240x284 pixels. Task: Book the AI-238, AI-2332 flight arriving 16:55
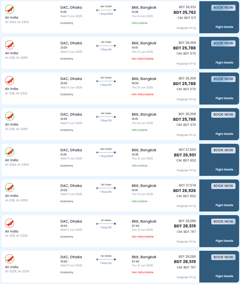pyautogui.click(x=223, y=79)
